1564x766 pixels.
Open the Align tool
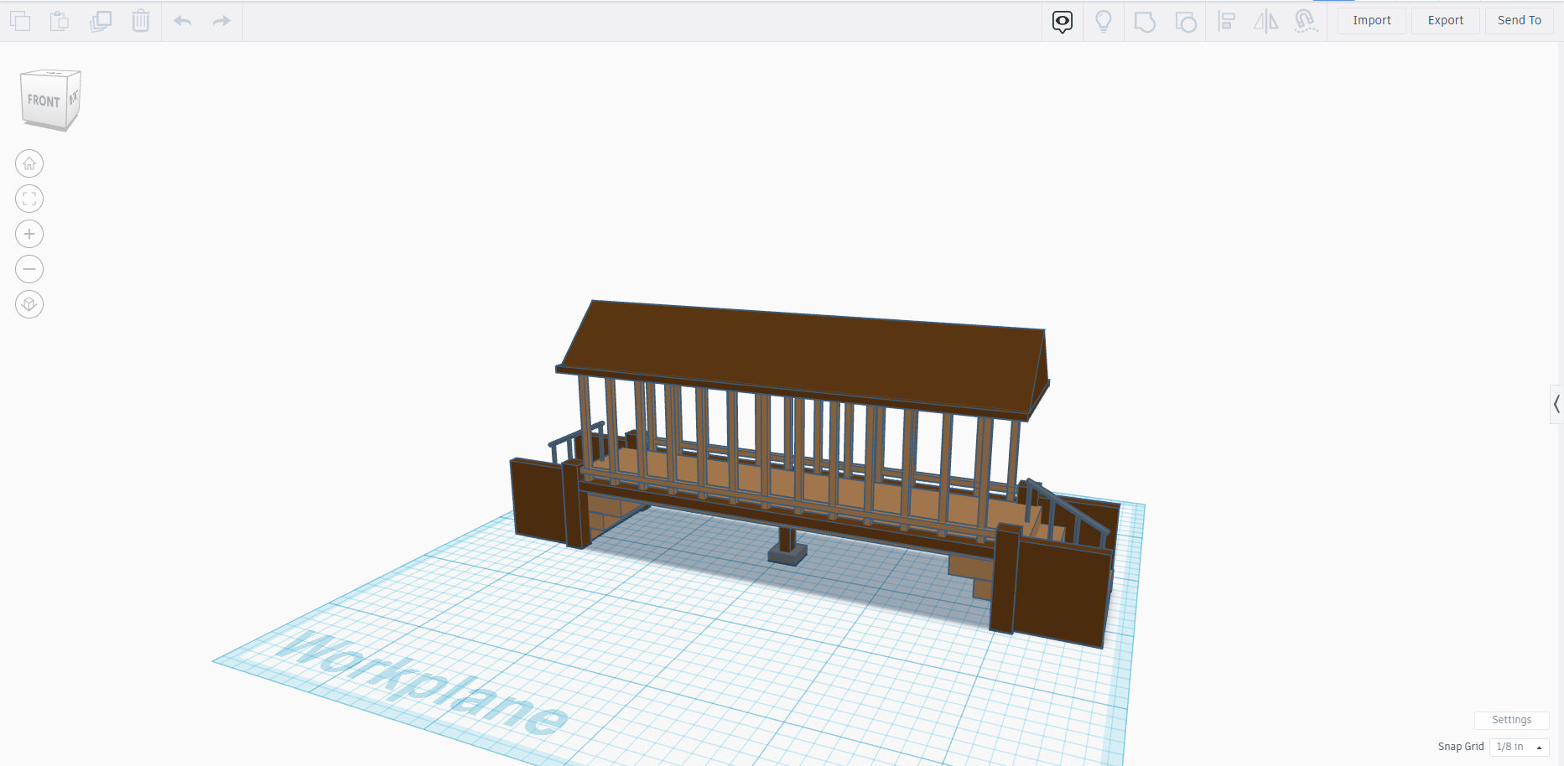click(x=1227, y=21)
